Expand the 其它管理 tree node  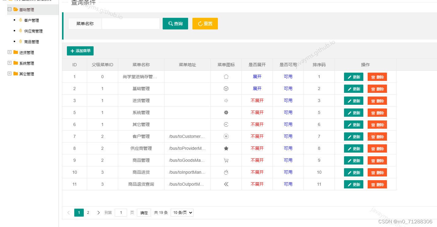(10, 74)
